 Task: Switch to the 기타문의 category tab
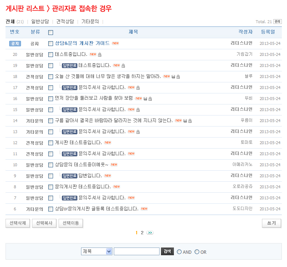90,22
